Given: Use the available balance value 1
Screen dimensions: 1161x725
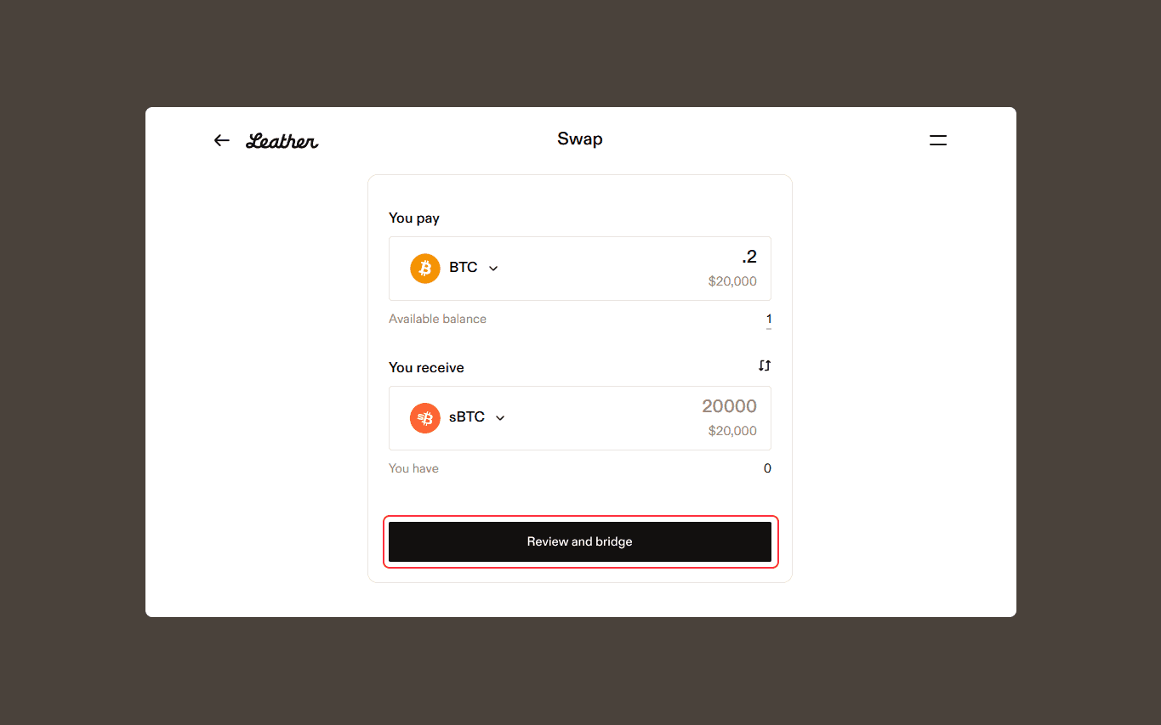Looking at the screenshot, I should pyautogui.click(x=769, y=320).
